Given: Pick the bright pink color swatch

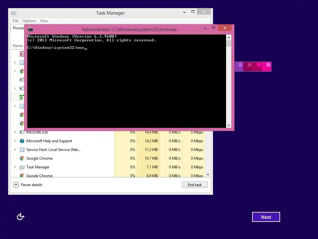Looking at the screenshot, I should [x=266, y=67].
